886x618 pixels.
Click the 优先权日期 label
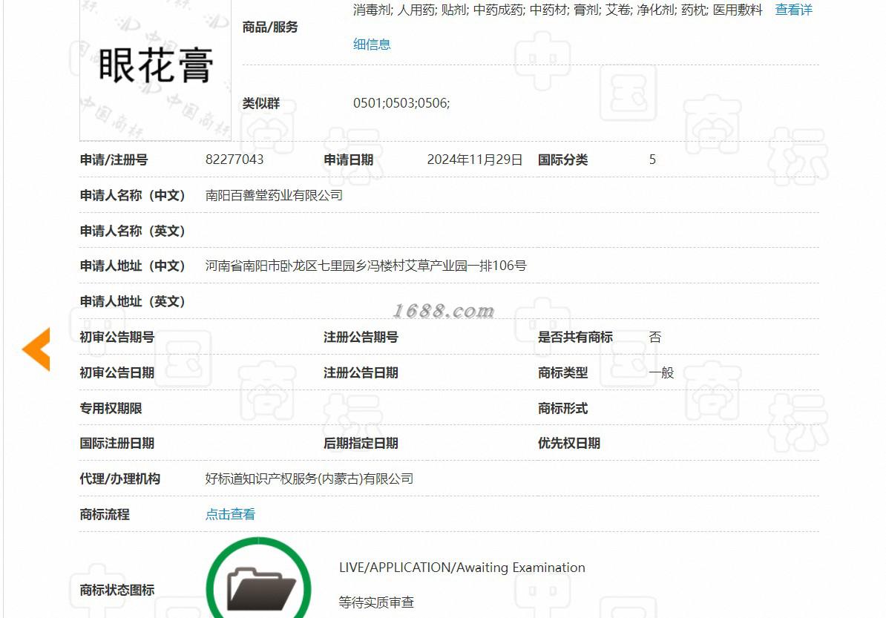pos(569,444)
